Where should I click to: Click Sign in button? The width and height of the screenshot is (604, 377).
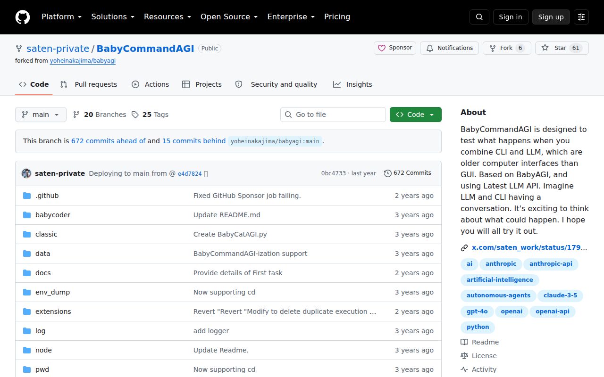tap(511, 17)
